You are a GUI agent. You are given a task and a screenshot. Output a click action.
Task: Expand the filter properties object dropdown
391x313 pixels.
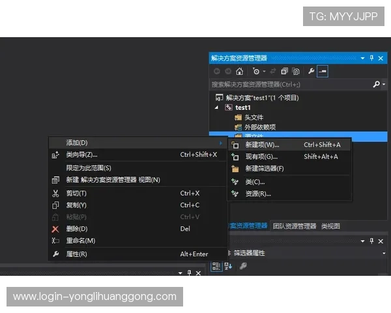[384, 253]
